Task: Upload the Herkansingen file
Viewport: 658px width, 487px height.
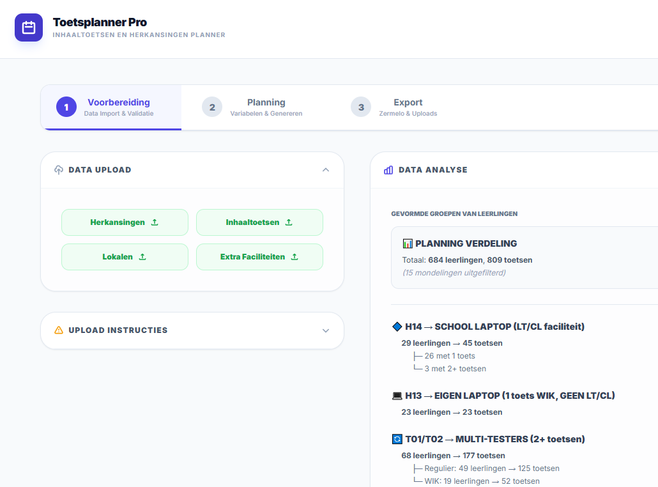Action: pyautogui.click(x=125, y=222)
